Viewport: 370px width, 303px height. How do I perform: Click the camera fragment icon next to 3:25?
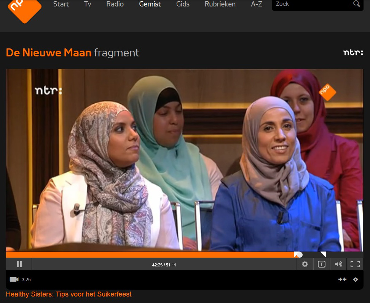coord(14,279)
